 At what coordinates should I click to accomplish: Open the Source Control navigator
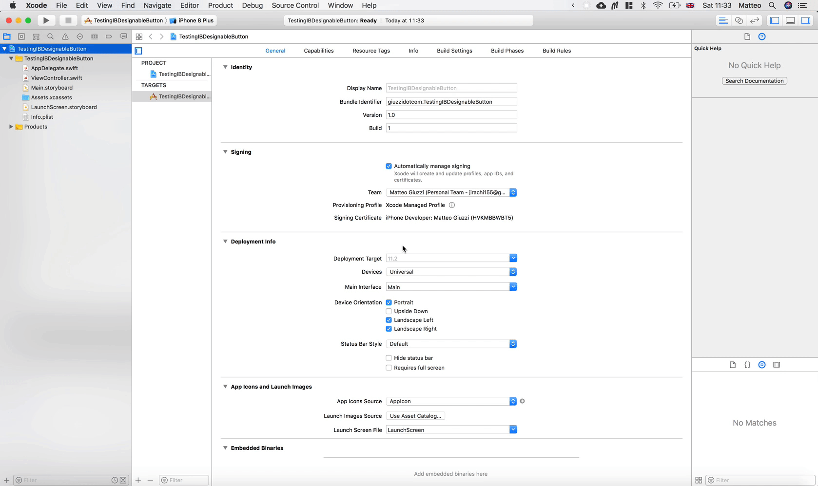[x=21, y=37]
